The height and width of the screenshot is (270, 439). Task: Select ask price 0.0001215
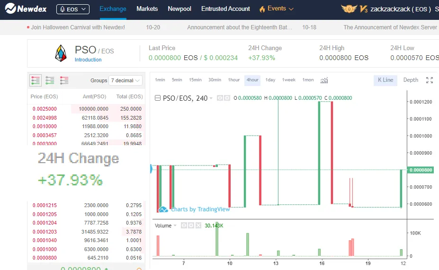click(x=45, y=205)
